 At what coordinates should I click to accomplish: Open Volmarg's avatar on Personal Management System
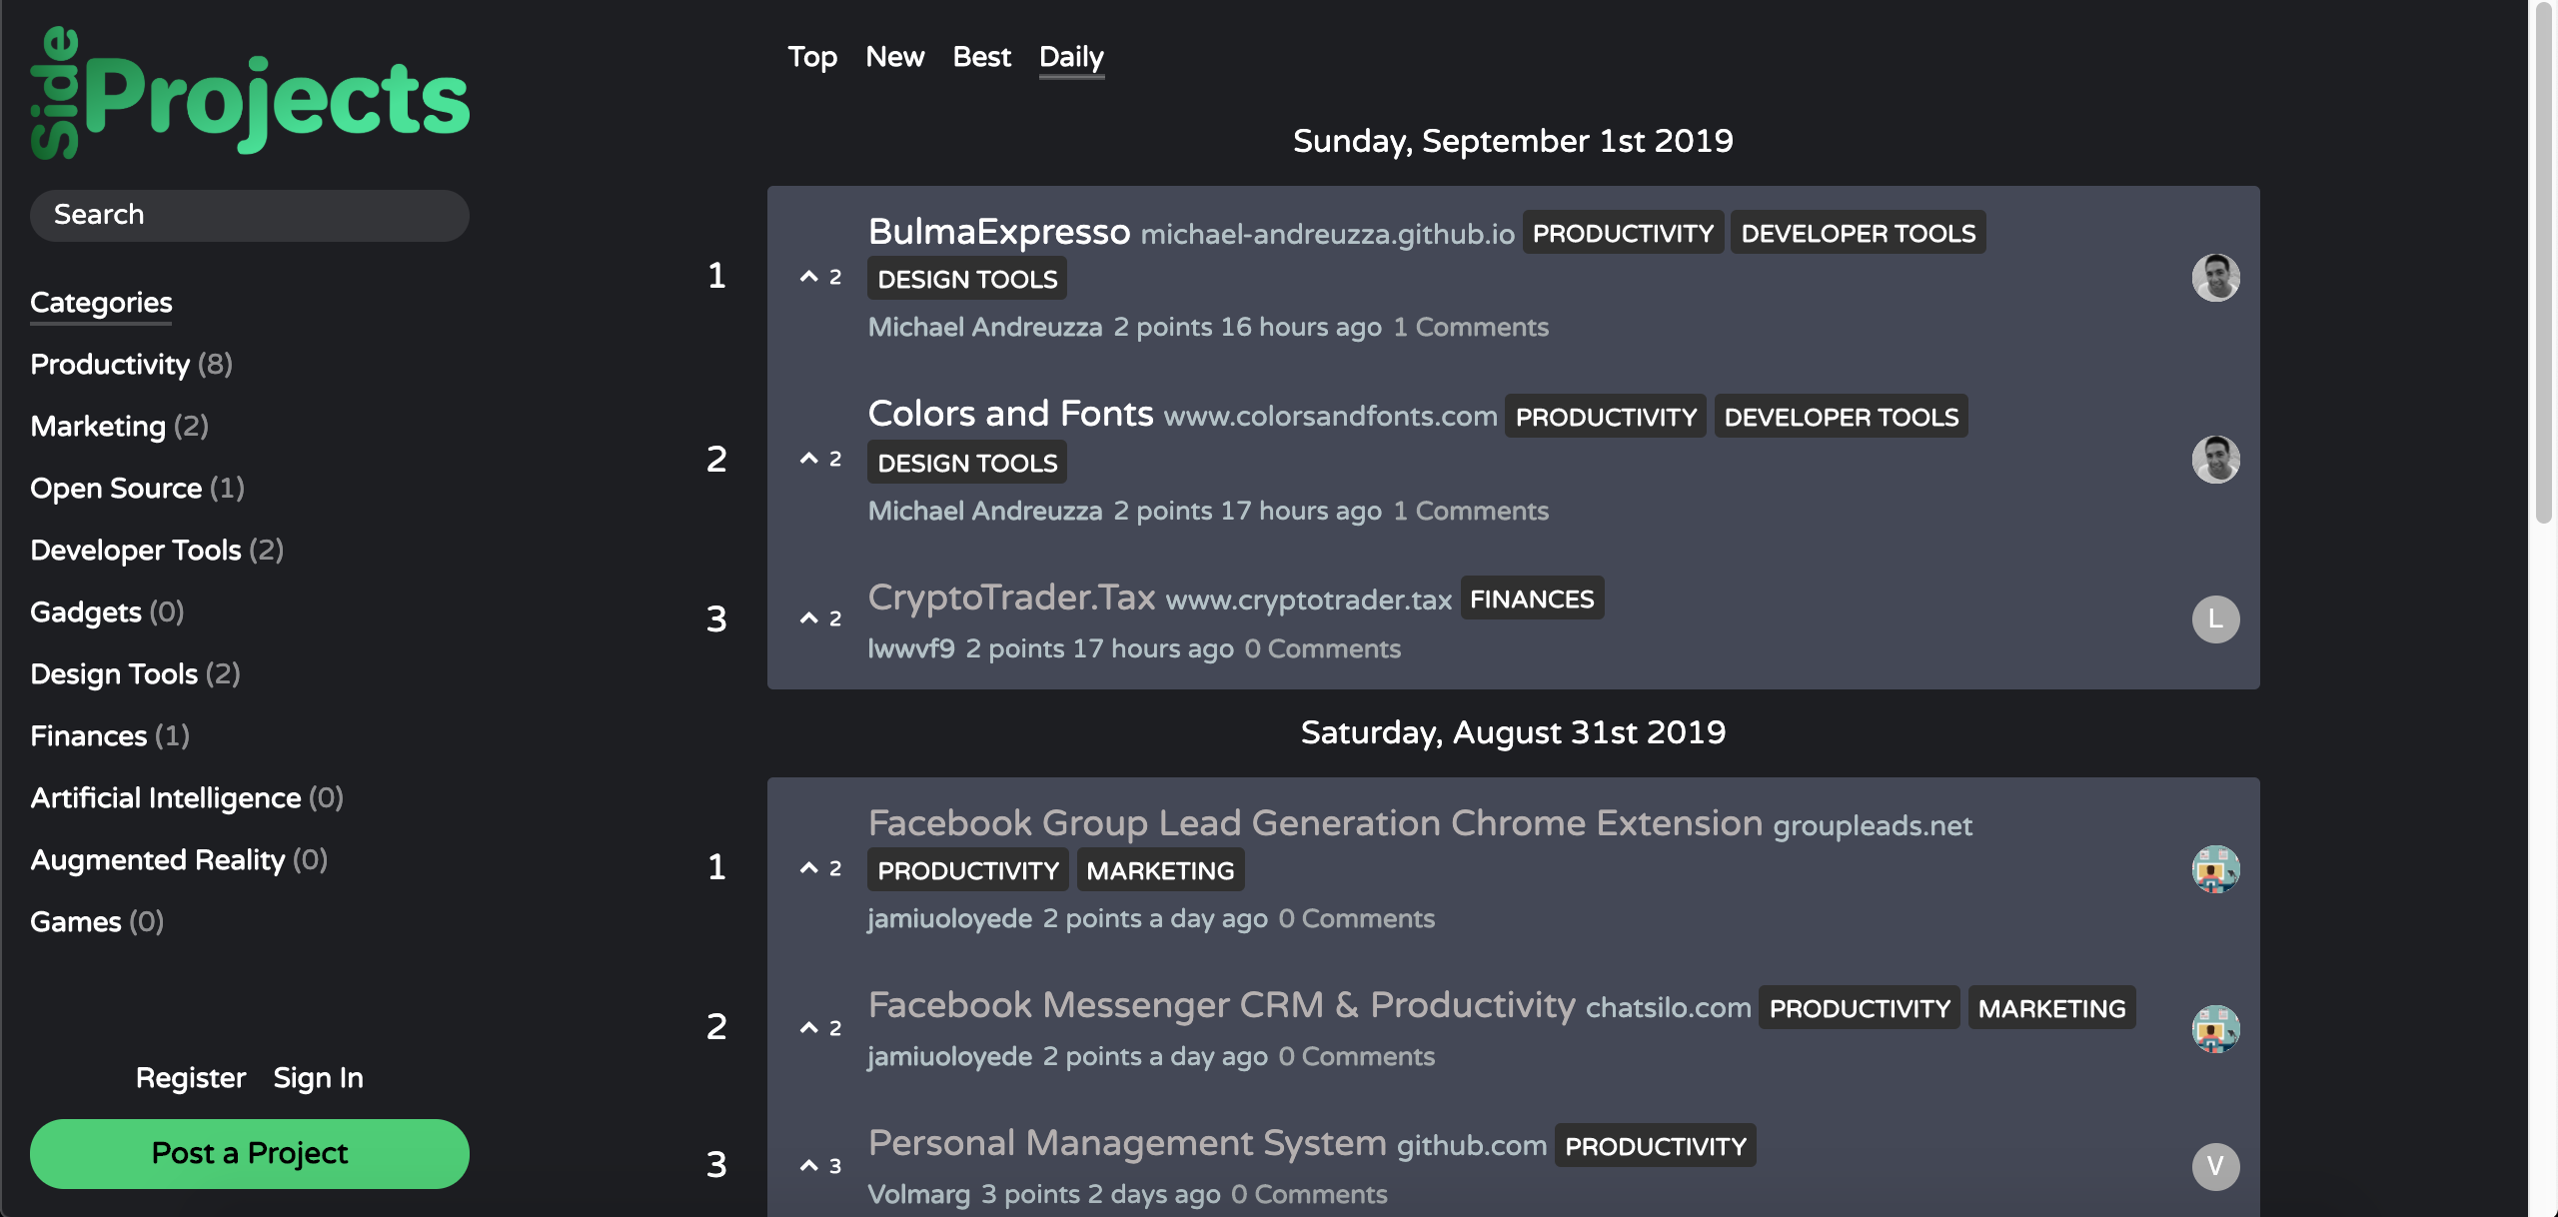pos(2216,1165)
